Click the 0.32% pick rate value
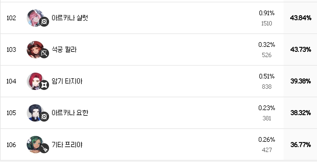Screen dimensions: 317x162 [x=267, y=45]
